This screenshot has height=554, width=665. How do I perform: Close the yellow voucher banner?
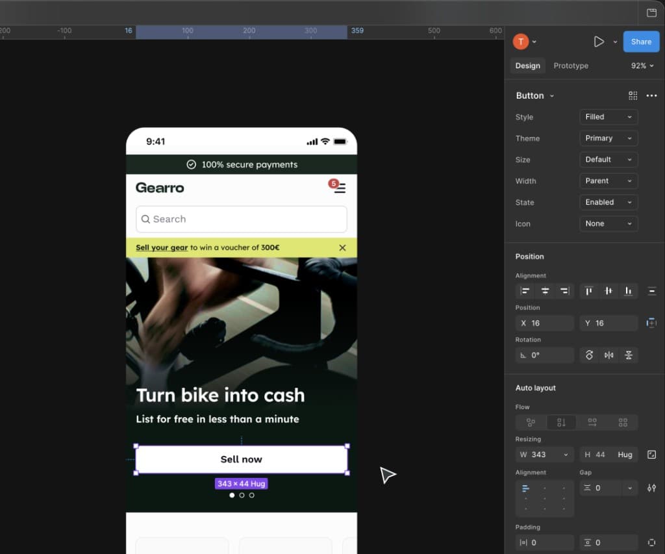[342, 247]
